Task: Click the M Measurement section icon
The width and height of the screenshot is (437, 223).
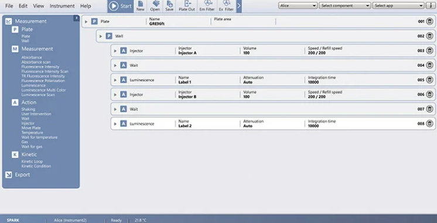Action: (15, 49)
